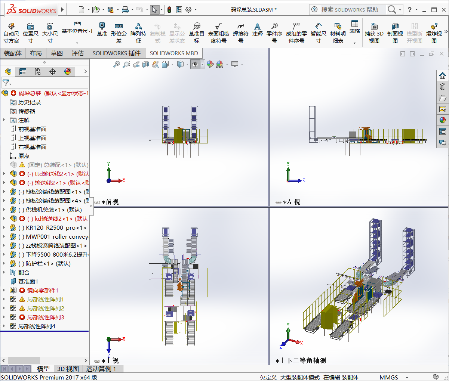Select the Location Dimension tool (位置尺寸)
The image size is (449, 381).
coord(31,32)
